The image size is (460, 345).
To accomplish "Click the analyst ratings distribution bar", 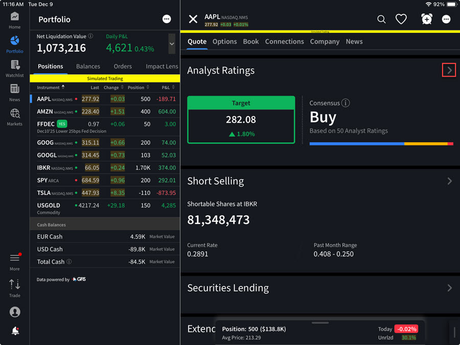I will click(381, 144).
